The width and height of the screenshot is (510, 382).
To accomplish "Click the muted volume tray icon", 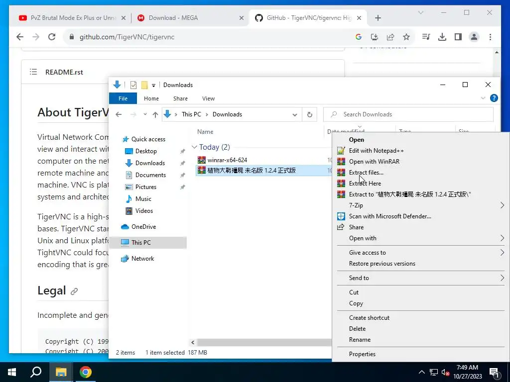I will click(x=445, y=372).
